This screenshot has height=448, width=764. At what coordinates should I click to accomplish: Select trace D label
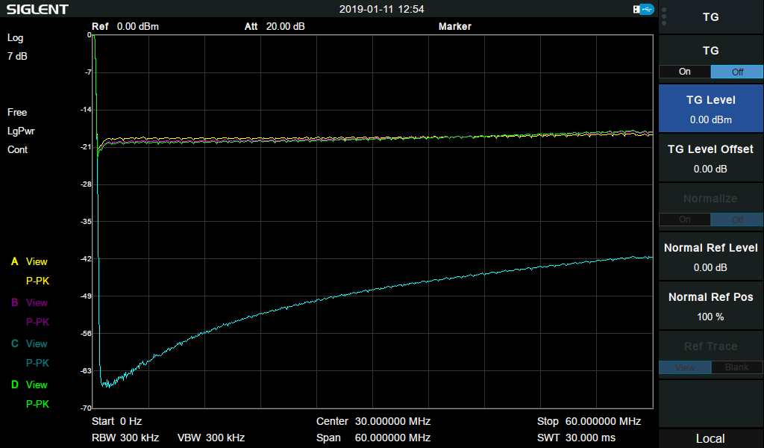click(x=15, y=385)
